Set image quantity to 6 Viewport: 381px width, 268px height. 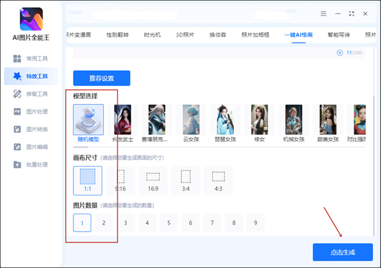190,223
